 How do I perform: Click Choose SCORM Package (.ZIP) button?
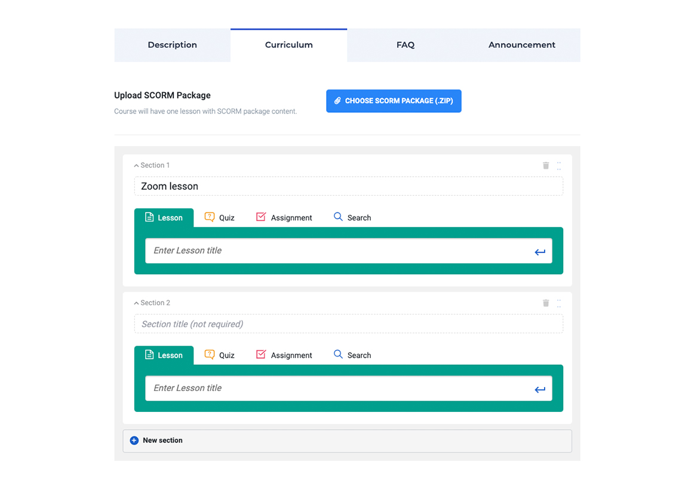[394, 101]
